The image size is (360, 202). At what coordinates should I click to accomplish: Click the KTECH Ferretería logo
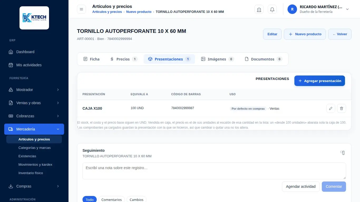click(34, 18)
